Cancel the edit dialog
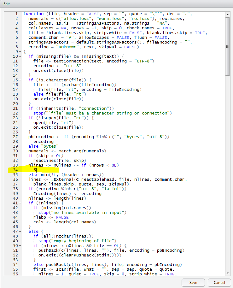This screenshot has height=288, width=233. tap(219, 283)
